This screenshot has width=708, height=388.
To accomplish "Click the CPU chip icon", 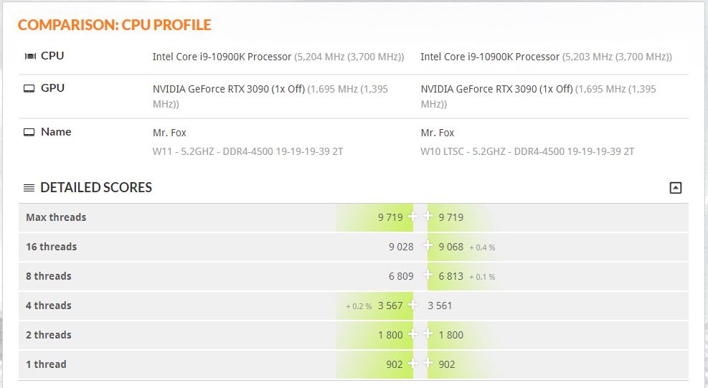I will [30, 56].
